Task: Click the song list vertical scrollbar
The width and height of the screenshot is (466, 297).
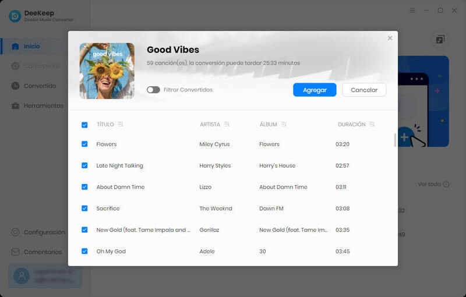Action: (395, 140)
